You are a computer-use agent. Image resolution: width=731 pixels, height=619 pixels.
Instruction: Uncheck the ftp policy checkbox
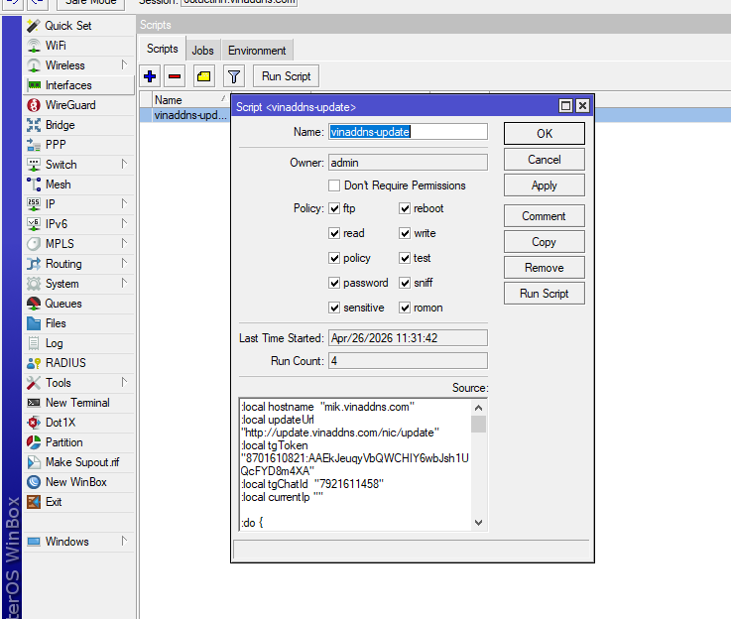[x=335, y=208]
